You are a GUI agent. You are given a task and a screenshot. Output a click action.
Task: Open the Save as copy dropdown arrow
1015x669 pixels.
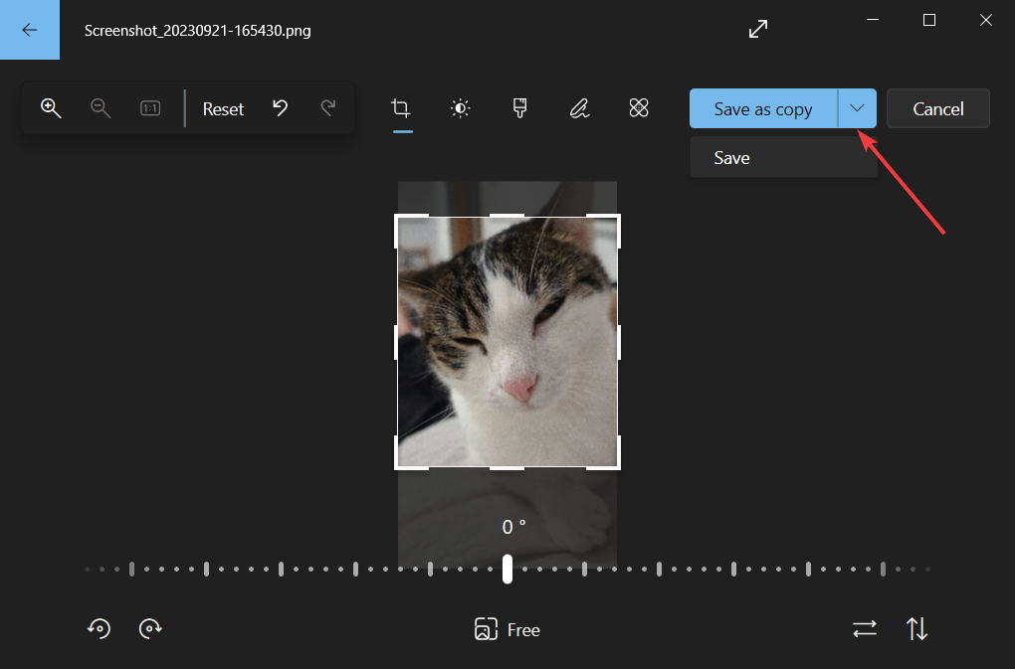857,108
